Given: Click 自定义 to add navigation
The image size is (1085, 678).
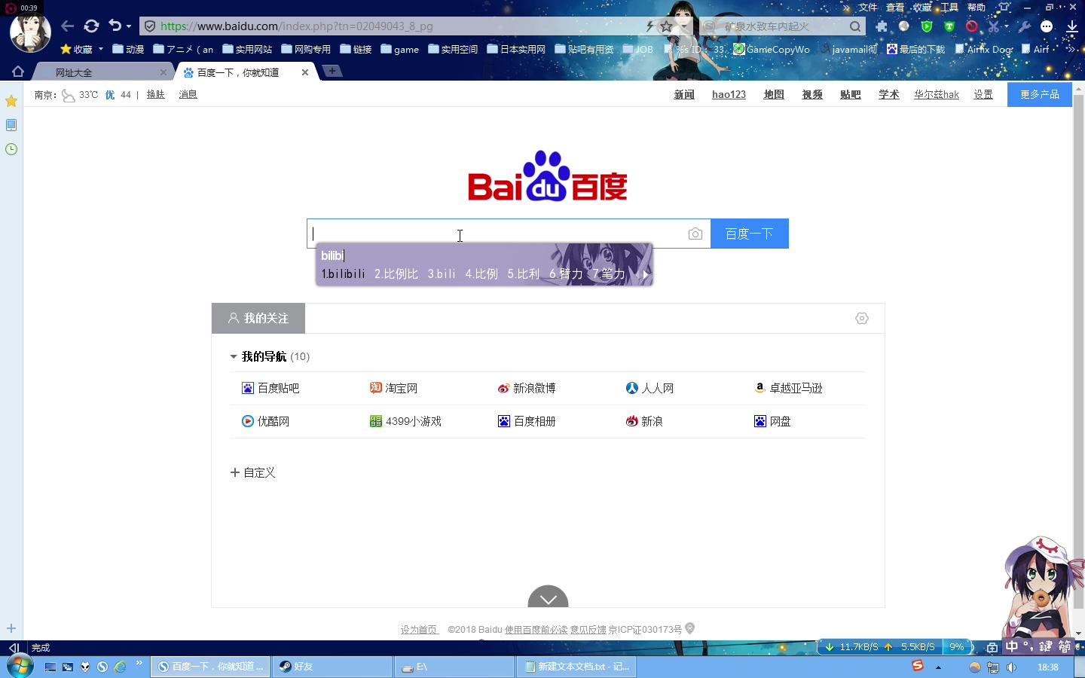Looking at the screenshot, I should [253, 472].
